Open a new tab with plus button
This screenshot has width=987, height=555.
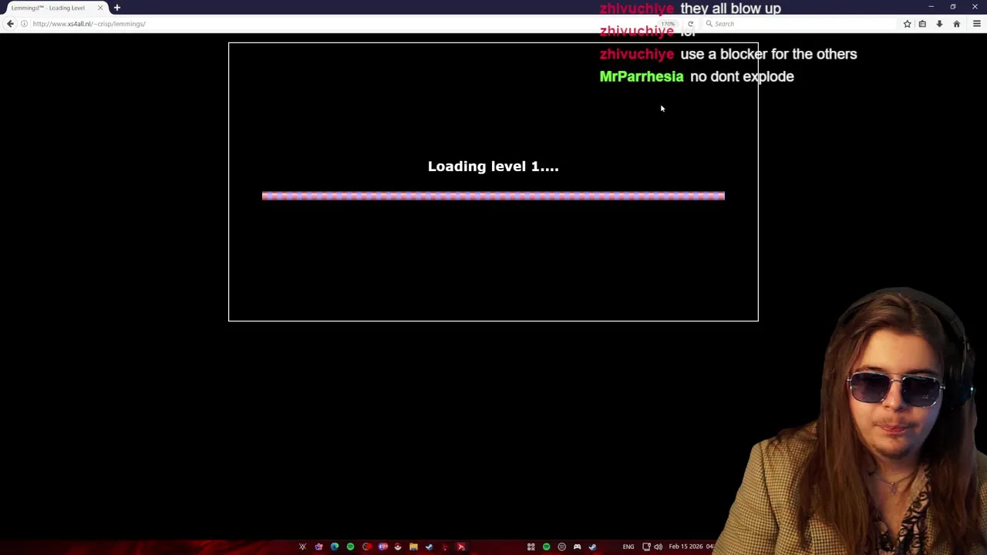(117, 8)
